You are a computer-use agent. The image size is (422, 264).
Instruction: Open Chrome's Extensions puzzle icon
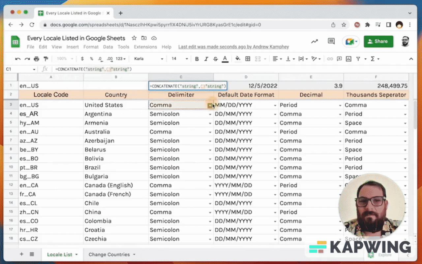pyautogui.click(x=368, y=25)
